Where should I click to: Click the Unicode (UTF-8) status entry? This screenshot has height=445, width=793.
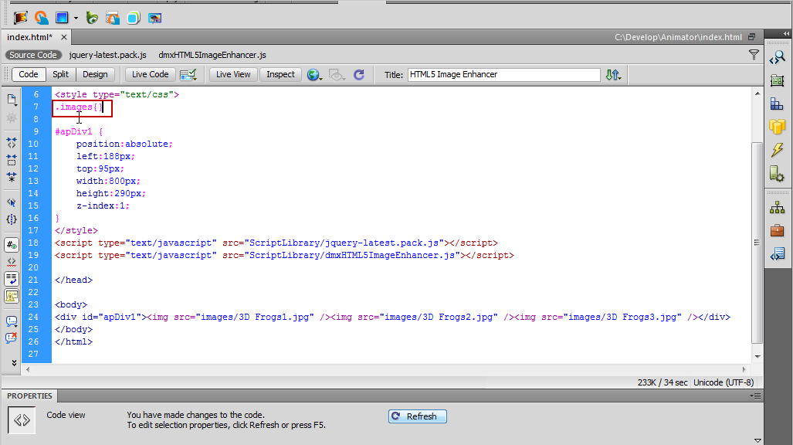[724, 382]
